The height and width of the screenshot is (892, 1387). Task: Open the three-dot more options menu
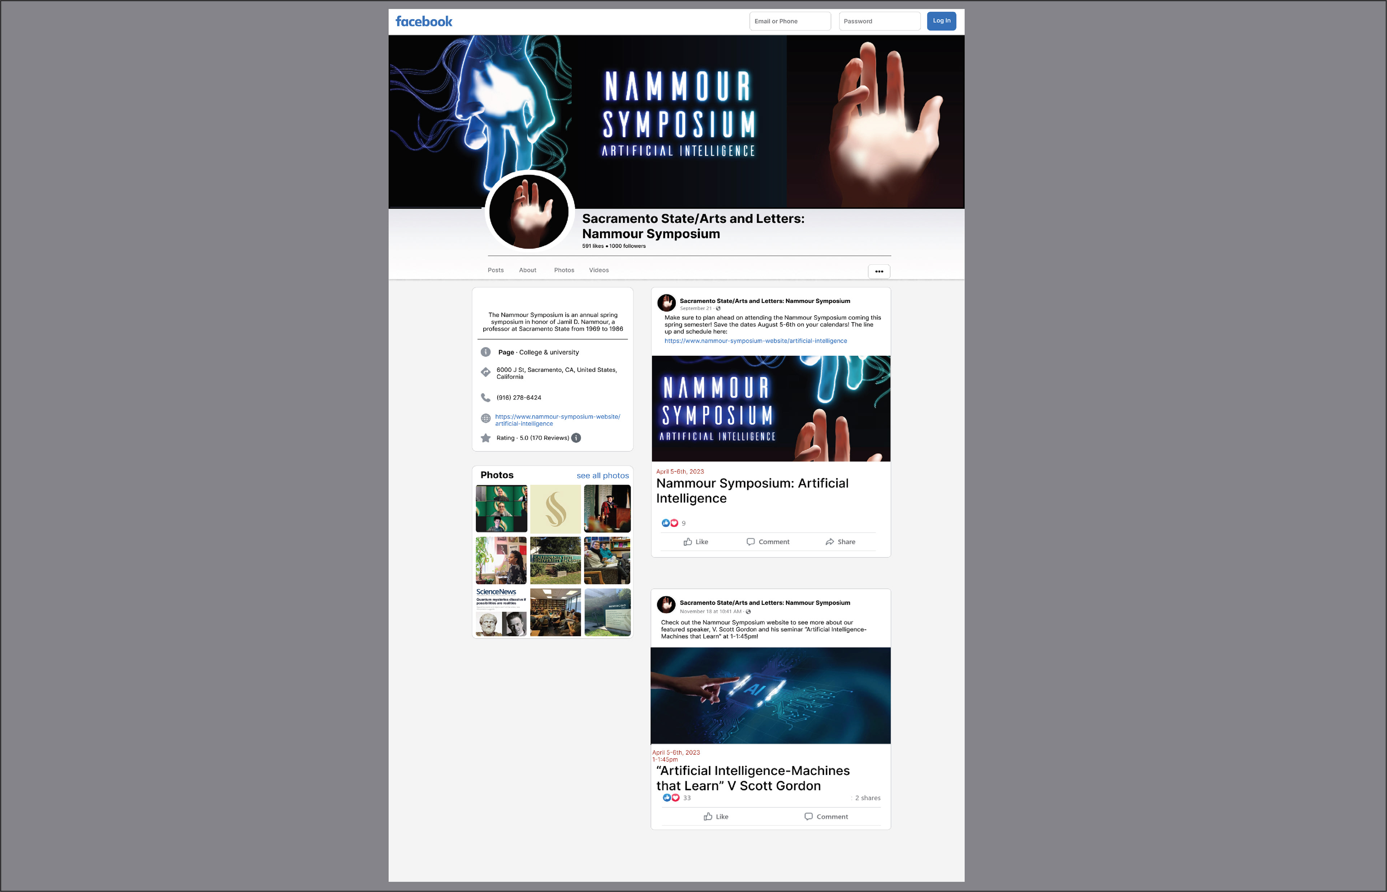[x=879, y=271]
